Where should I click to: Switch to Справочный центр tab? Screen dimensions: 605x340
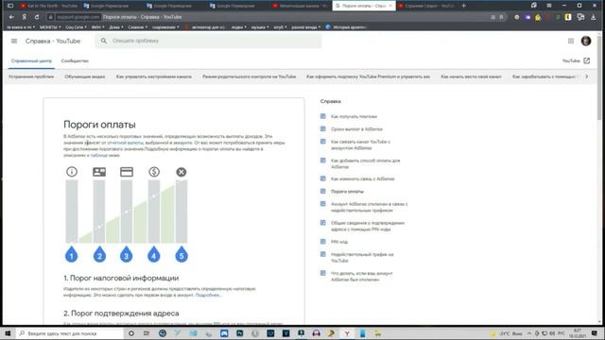click(31, 60)
